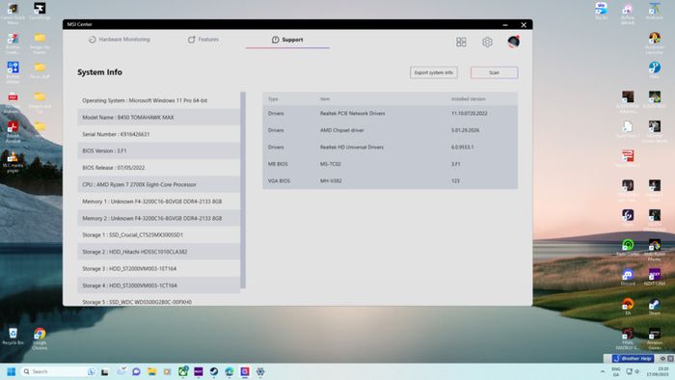This screenshot has height=380, width=675.
Task: Click the Storage 3 HDD row
Action: tap(159, 268)
